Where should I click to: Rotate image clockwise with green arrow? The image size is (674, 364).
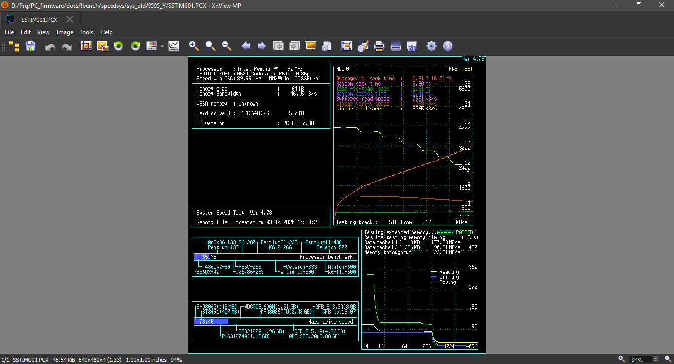pos(135,46)
